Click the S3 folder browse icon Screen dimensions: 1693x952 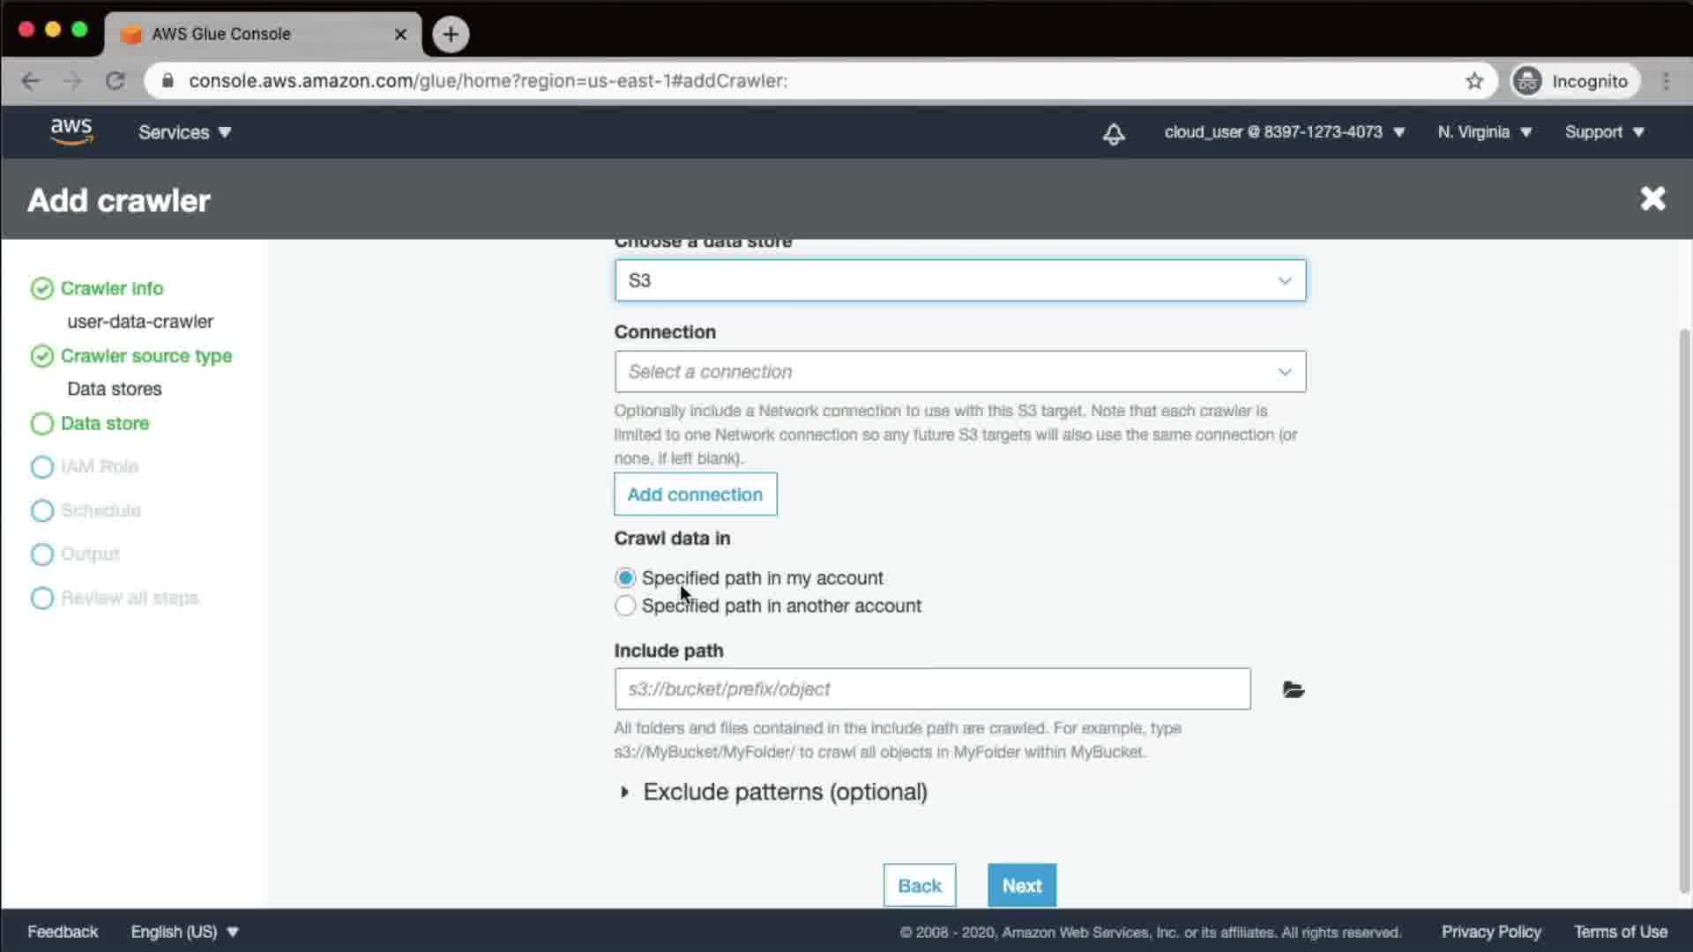[x=1293, y=689]
